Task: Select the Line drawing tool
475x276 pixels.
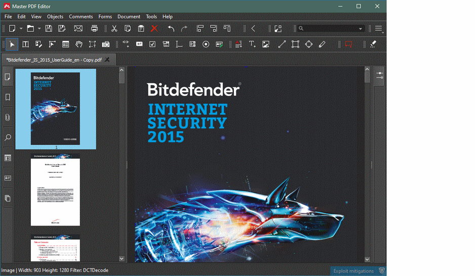Action: coord(282,44)
